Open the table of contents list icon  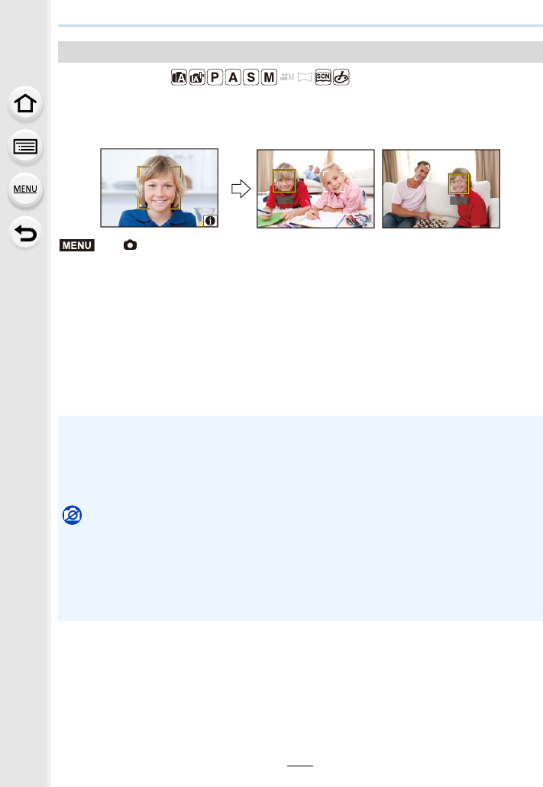(x=25, y=147)
